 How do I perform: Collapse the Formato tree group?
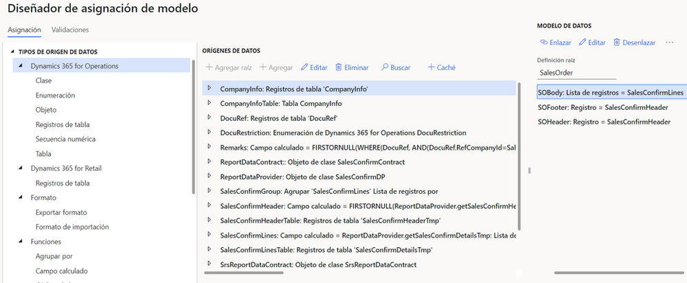23,198
